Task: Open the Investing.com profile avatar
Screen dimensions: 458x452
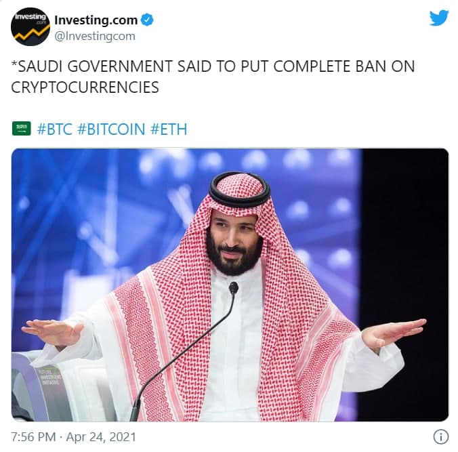Action: pyautogui.click(x=30, y=27)
